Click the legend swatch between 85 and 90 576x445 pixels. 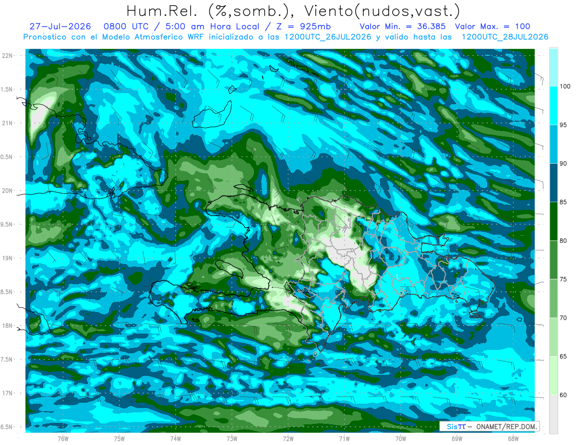point(553,183)
